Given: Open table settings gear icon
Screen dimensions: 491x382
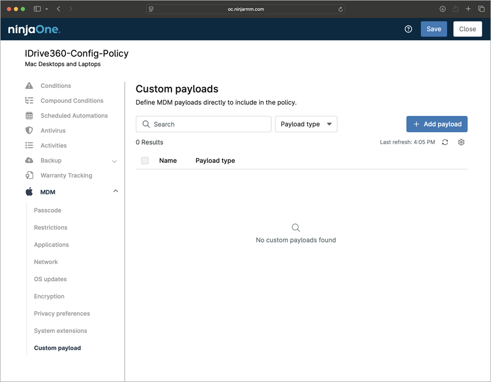Looking at the screenshot, I should 461,142.
